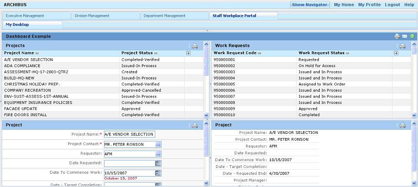Open calendar picker for Date Requested
The height and width of the screenshot is (187, 418).
tap(158, 163)
